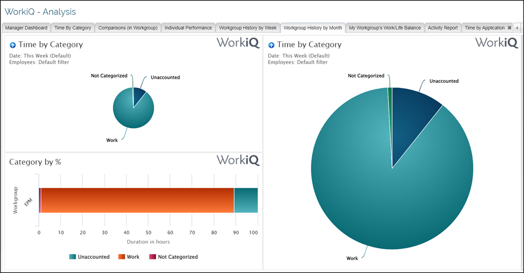Click the orange Work segment in the bar chart
Viewport: 524px width, 273px height.
[x=136, y=200]
